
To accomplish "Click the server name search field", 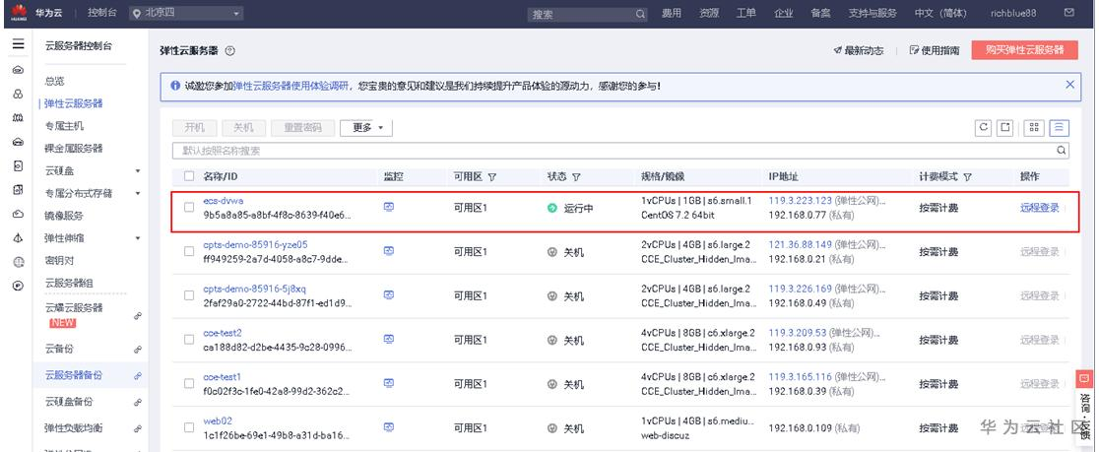I will pos(611,151).
